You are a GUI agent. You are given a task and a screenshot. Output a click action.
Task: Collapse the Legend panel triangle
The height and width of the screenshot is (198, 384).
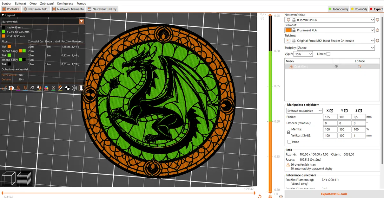pos(3,15)
